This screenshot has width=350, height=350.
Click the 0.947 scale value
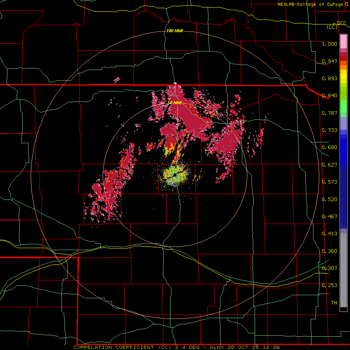point(329,61)
